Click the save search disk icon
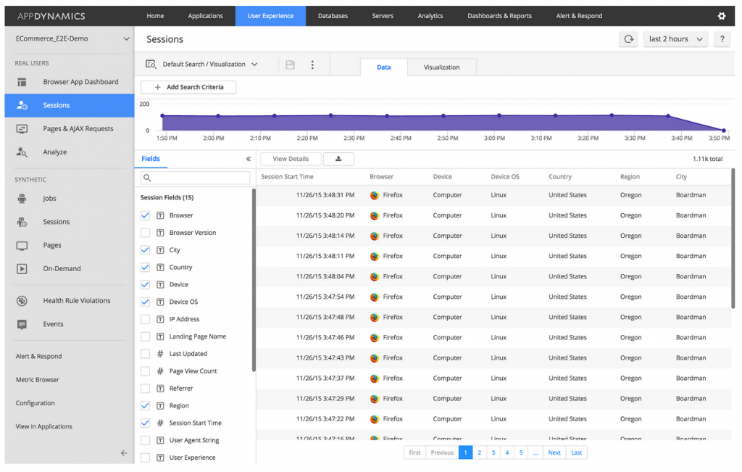The width and height of the screenshot is (742, 472). (290, 65)
